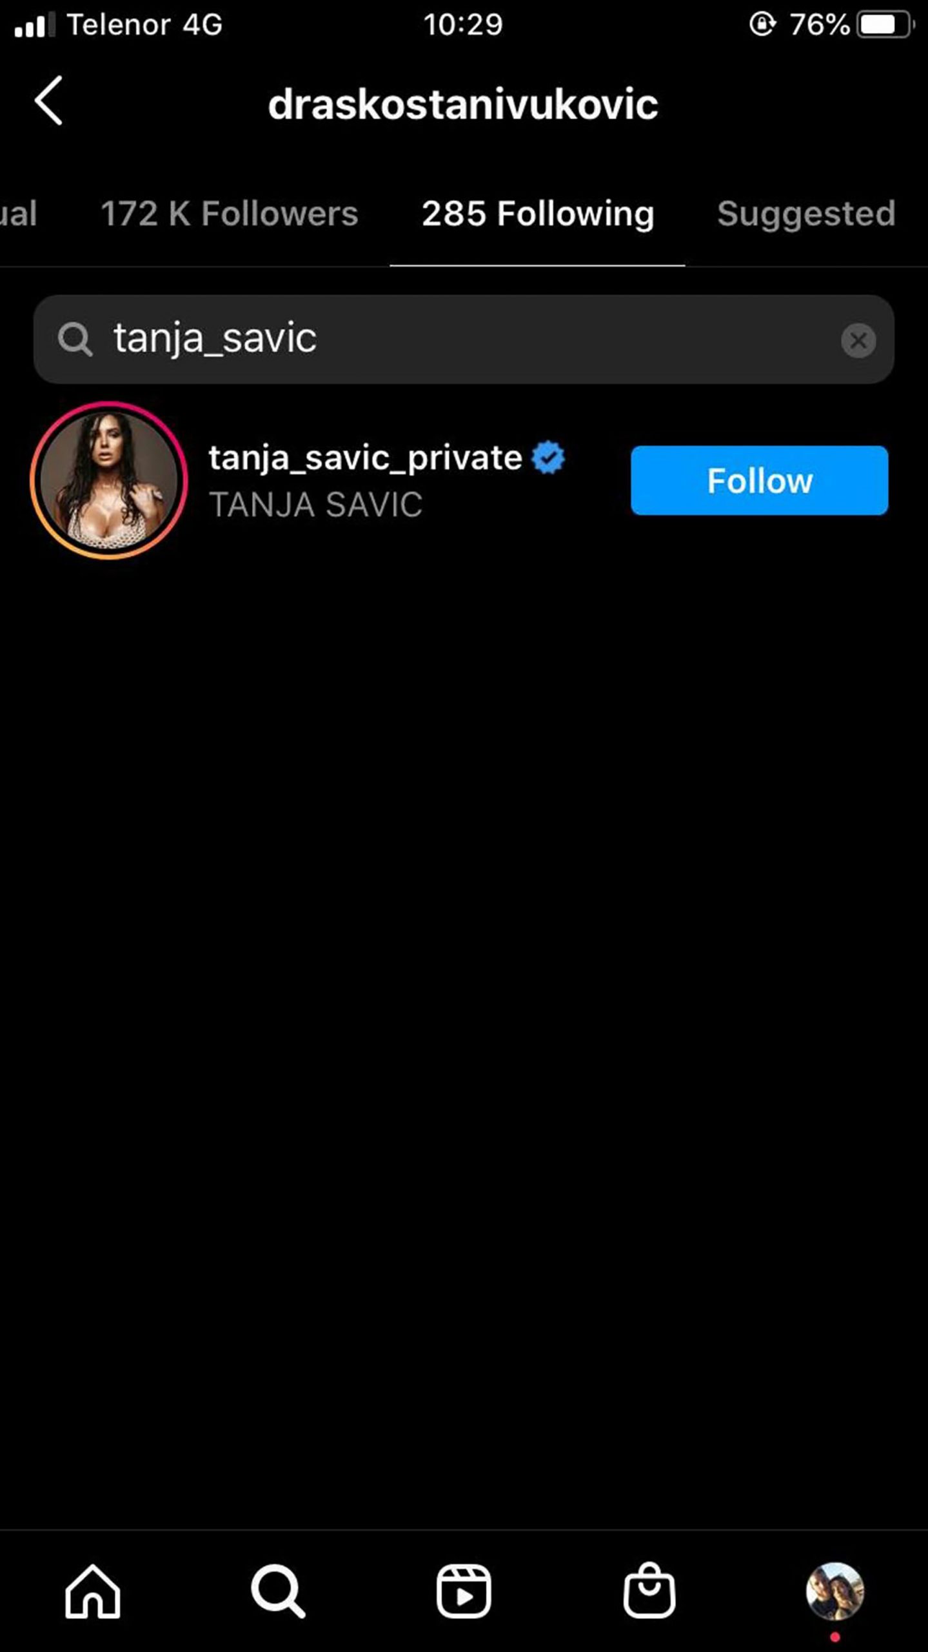Tap the draskostanivukovic header title
Screen dimensions: 928x1652
click(x=463, y=104)
